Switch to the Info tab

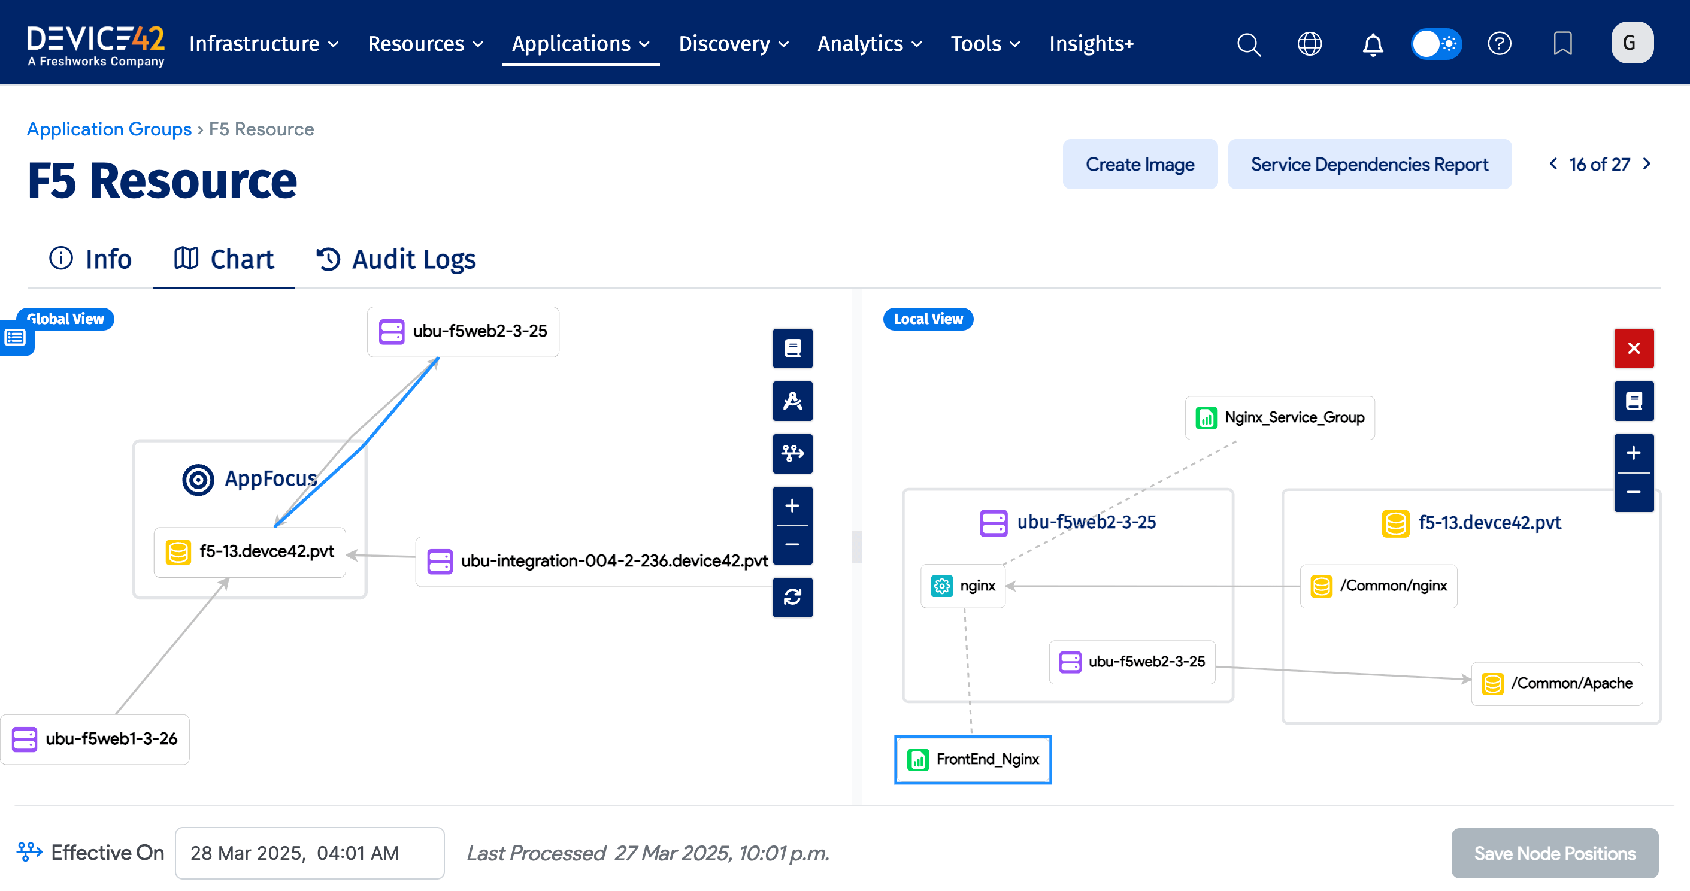coord(90,259)
